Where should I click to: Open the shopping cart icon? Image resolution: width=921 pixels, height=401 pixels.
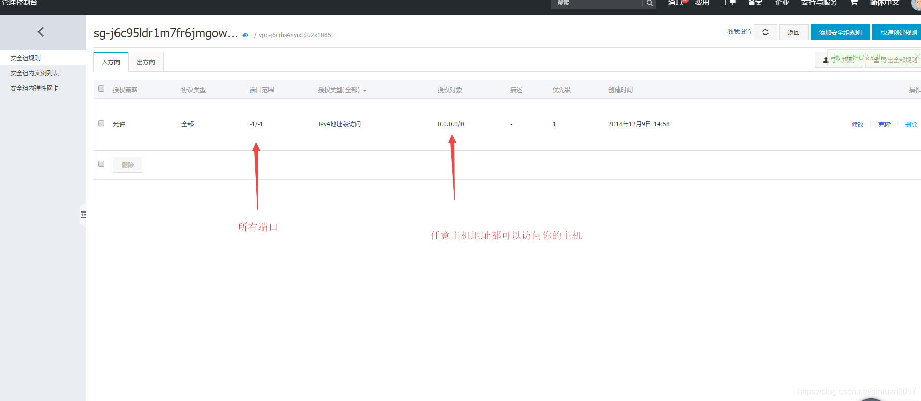tap(854, 3)
